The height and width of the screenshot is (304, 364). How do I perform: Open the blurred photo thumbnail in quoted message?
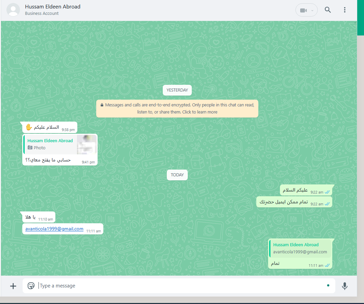87,145
